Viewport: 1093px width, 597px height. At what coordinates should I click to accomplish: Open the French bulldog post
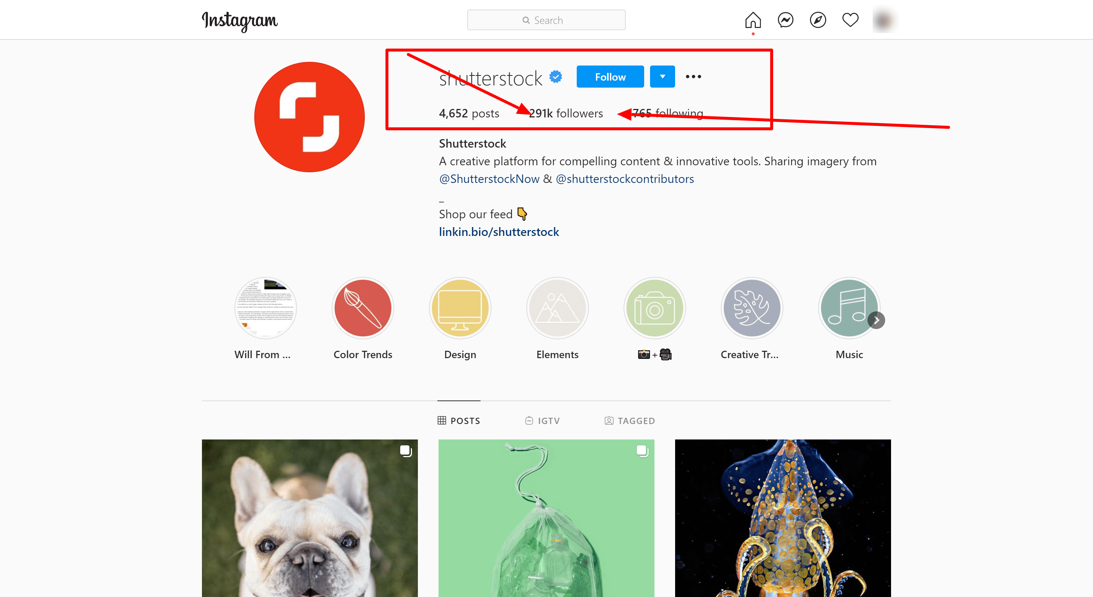point(309,518)
